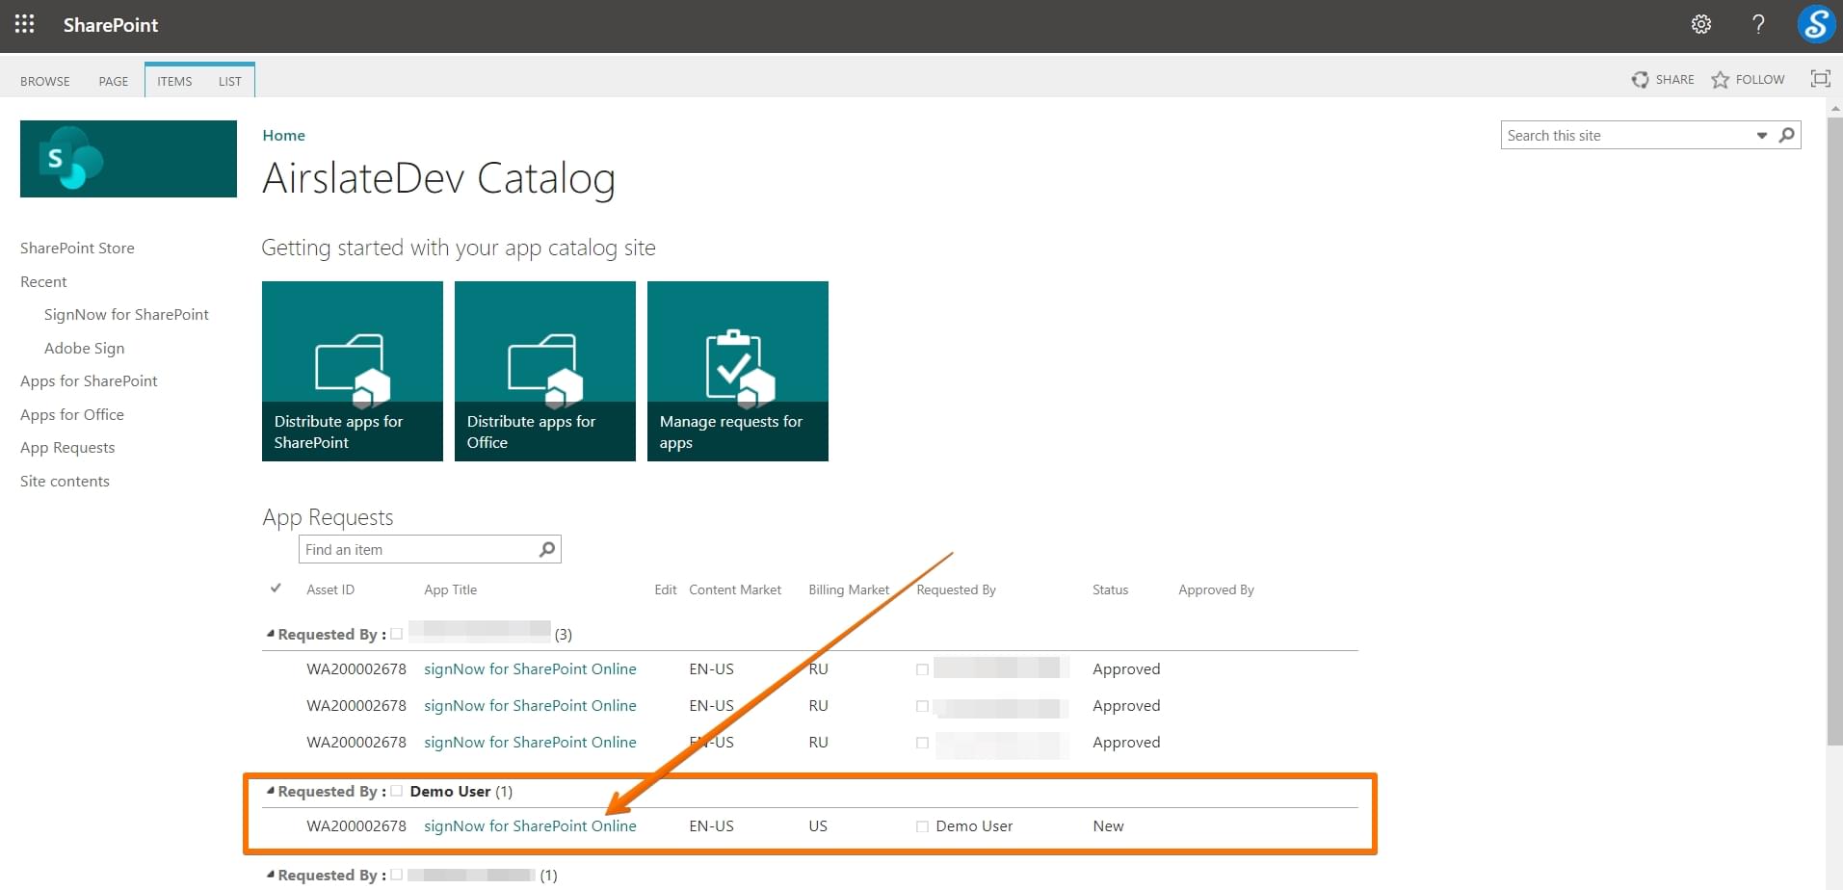1843x890 pixels.
Task: Open Manage requests for apps tile
Action: click(x=738, y=371)
